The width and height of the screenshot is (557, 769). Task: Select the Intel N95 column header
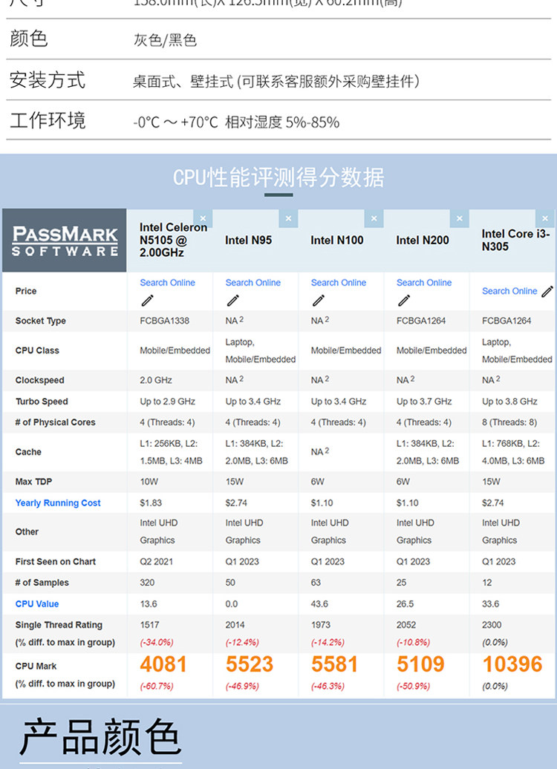248,240
